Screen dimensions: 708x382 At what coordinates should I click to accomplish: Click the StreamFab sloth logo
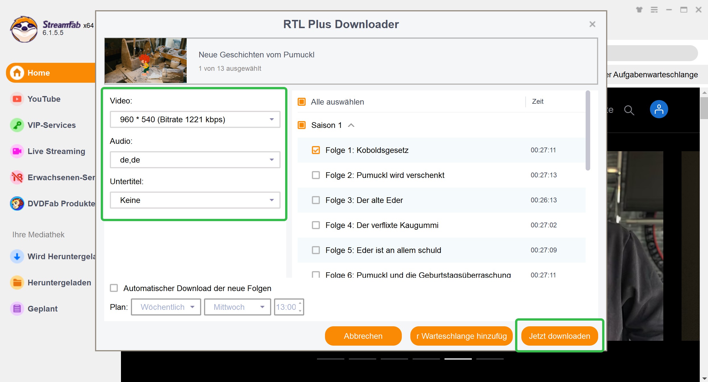[24, 29]
